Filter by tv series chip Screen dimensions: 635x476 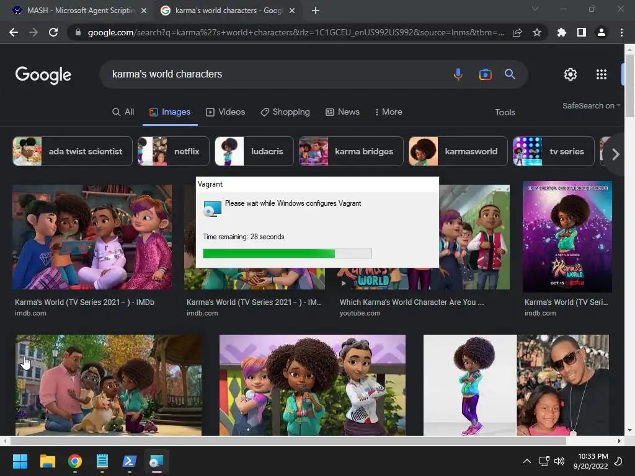click(554, 151)
